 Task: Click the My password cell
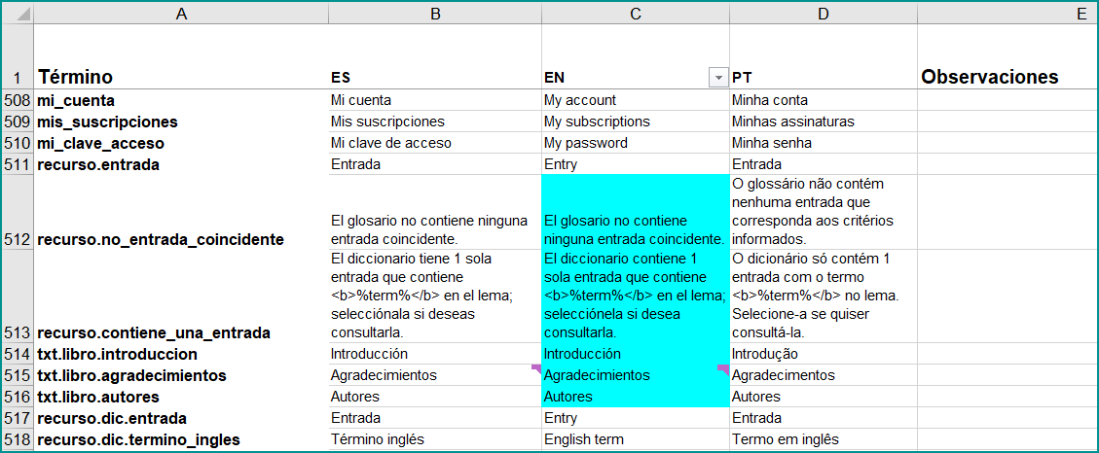(x=635, y=143)
